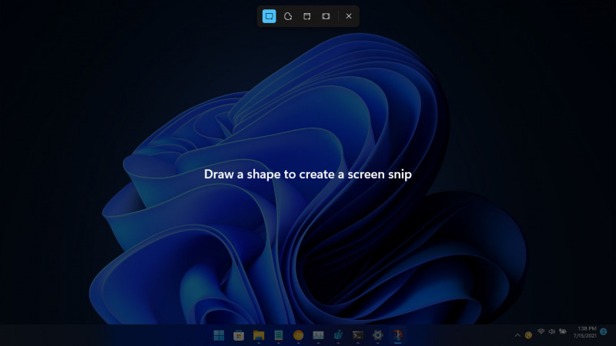Open the notification count badge

(x=604, y=332)
